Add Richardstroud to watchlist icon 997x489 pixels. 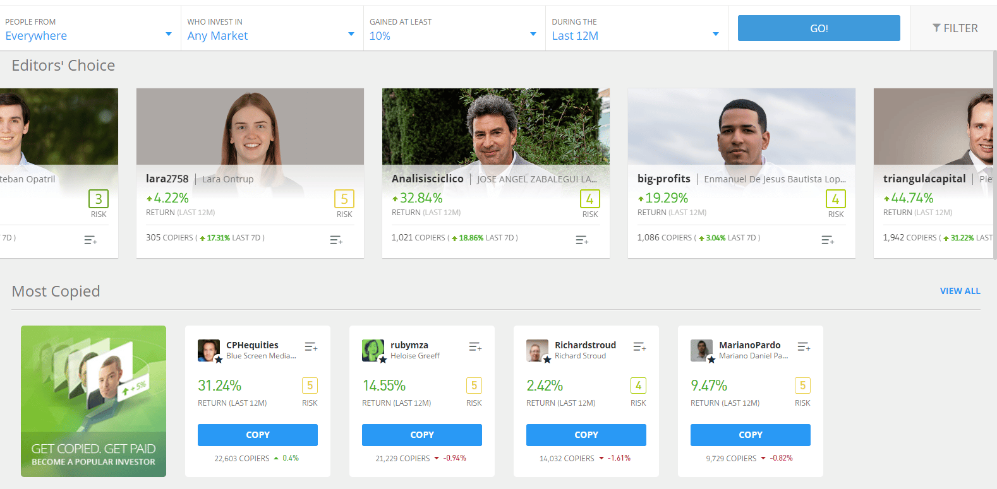point(639,346)
